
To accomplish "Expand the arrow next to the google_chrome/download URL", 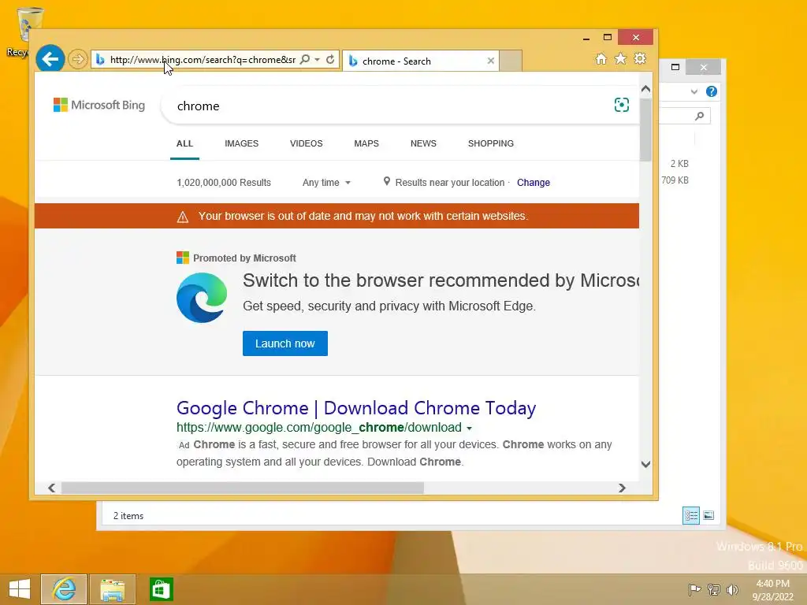I will pos(469,428).
